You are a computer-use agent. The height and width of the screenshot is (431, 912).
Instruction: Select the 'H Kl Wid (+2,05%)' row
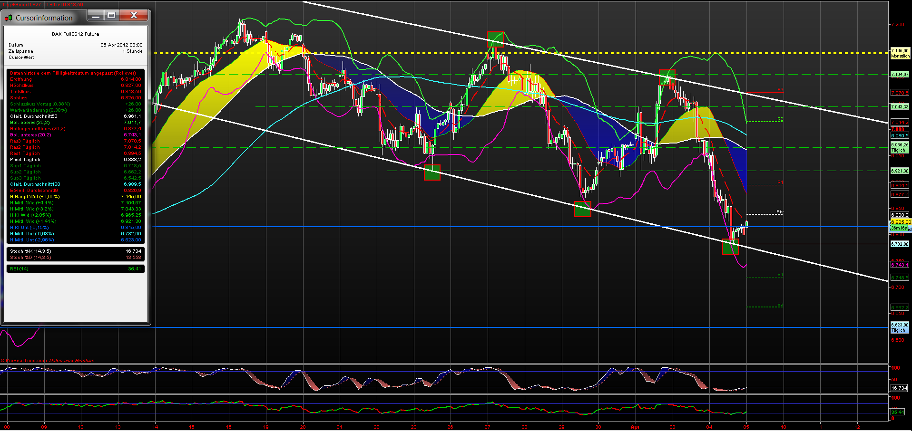[x=76, y=215]
